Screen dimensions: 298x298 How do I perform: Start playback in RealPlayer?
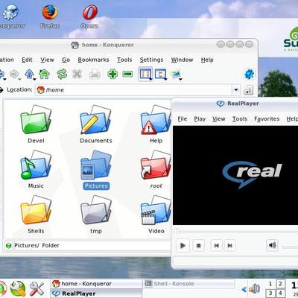click(183, 246)
